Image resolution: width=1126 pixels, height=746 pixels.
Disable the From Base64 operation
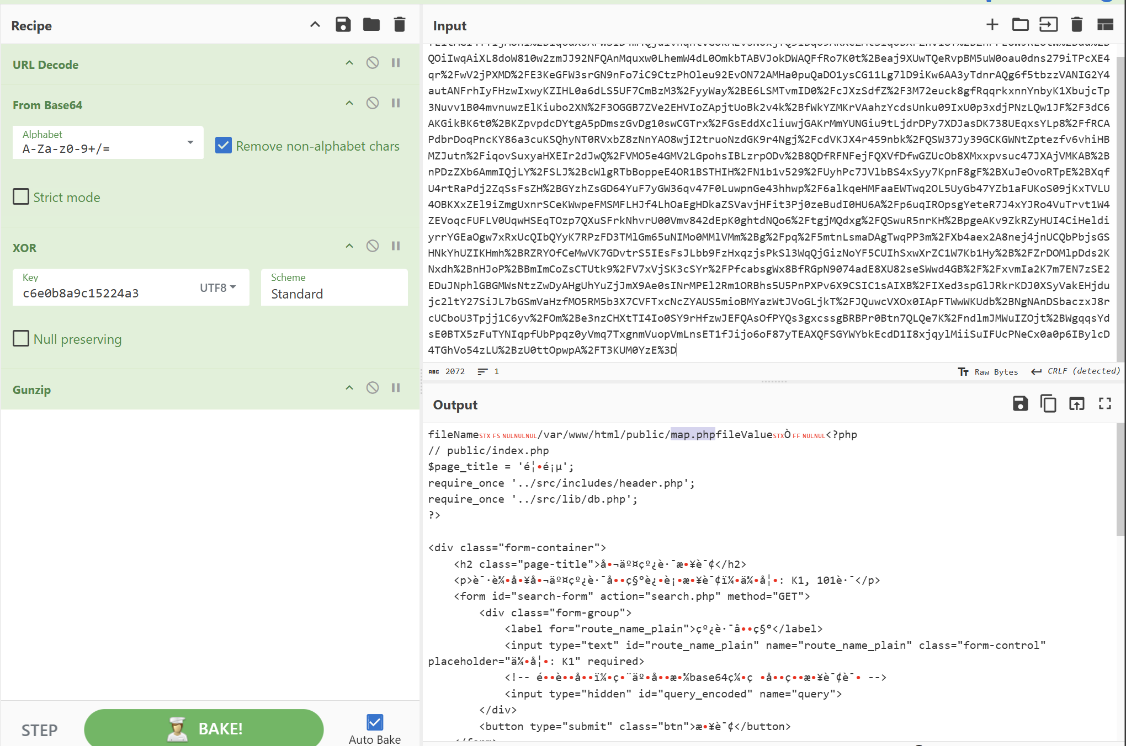[373, 103]
